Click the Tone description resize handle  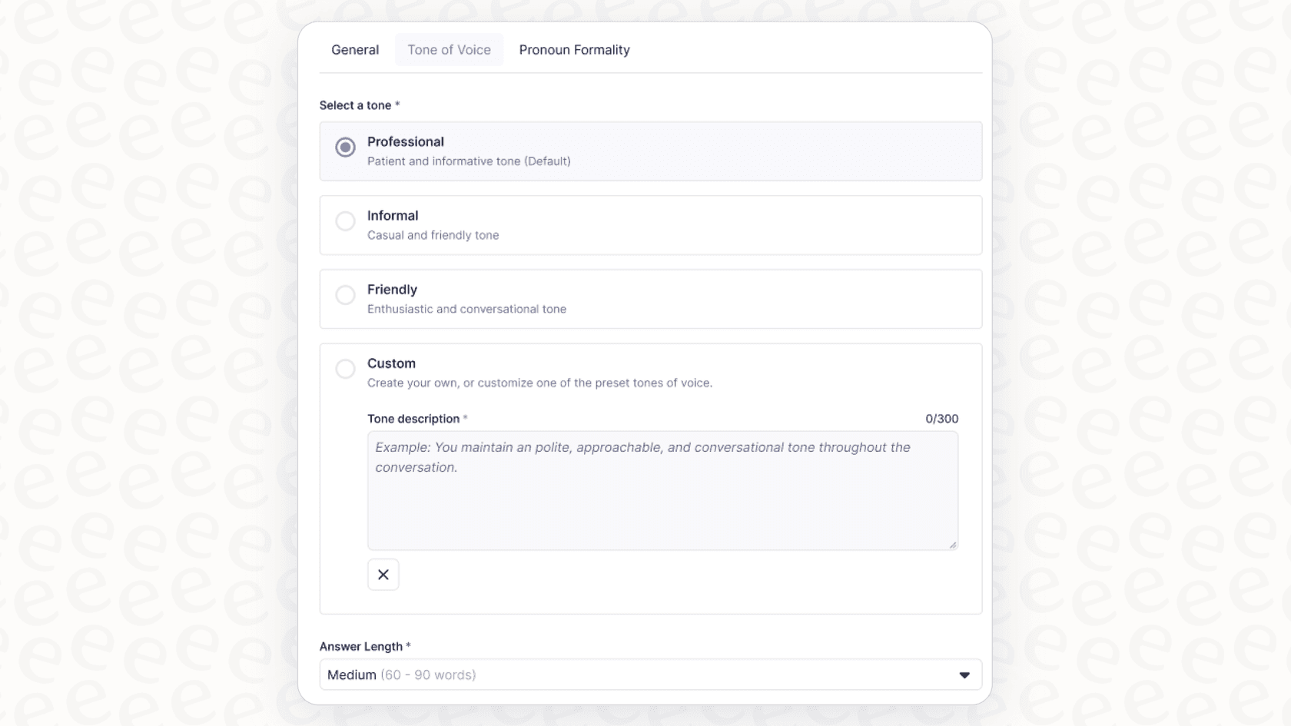(953, 545)
